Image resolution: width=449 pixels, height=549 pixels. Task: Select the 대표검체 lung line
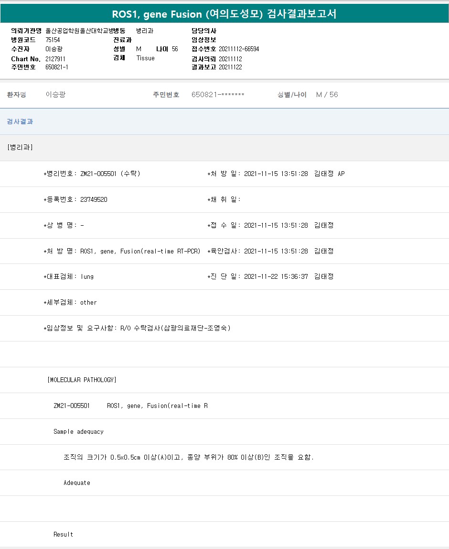pyautogui.click(x=68, y=276)
